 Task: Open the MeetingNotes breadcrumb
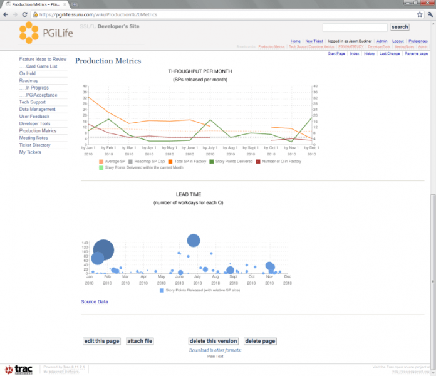[404, 47]
